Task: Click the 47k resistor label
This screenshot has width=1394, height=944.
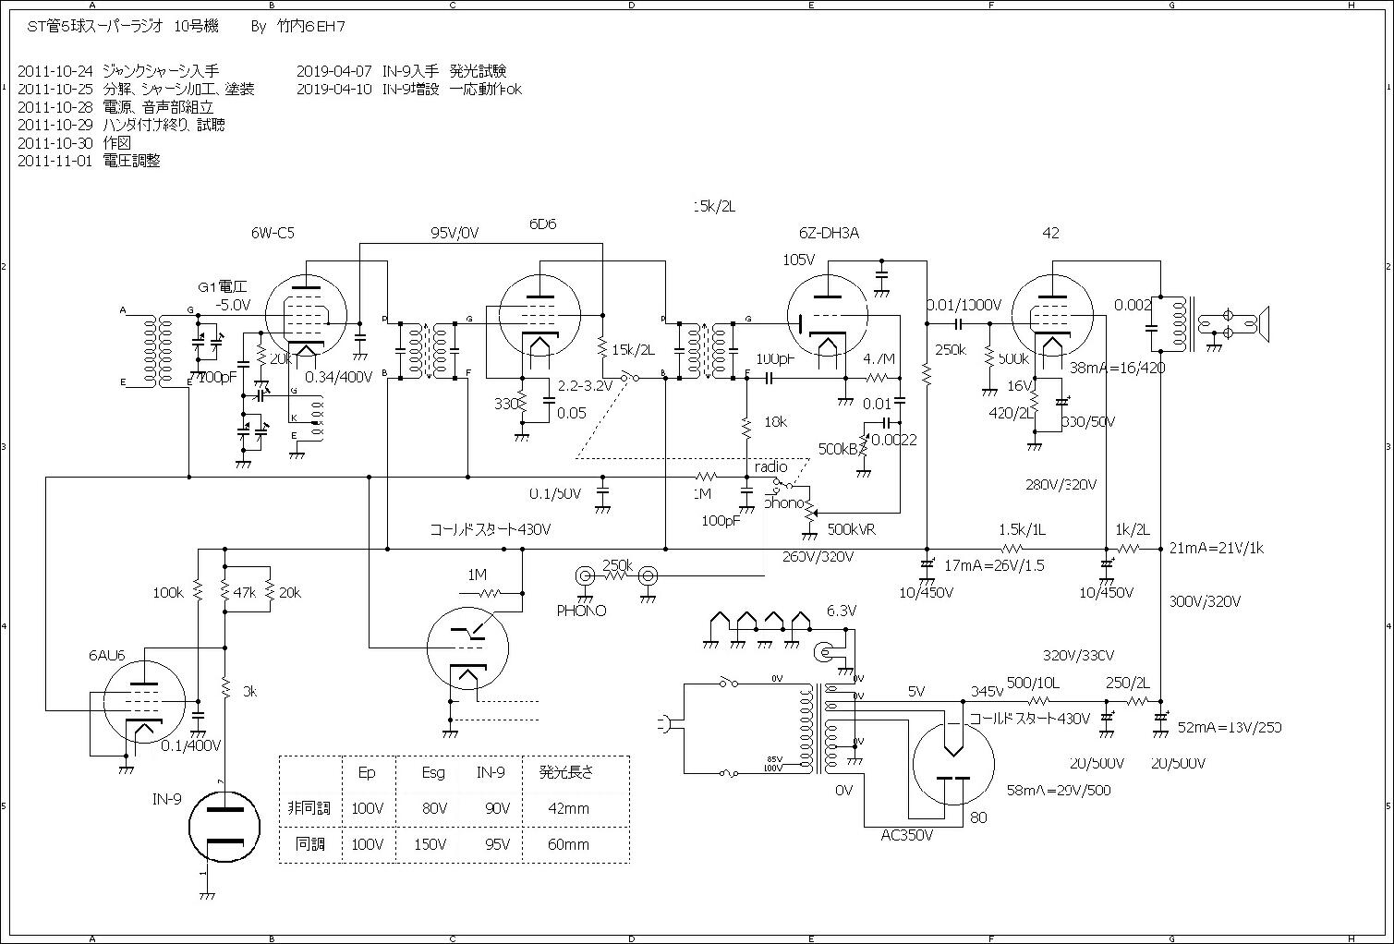Action: [x=246, y=592]
